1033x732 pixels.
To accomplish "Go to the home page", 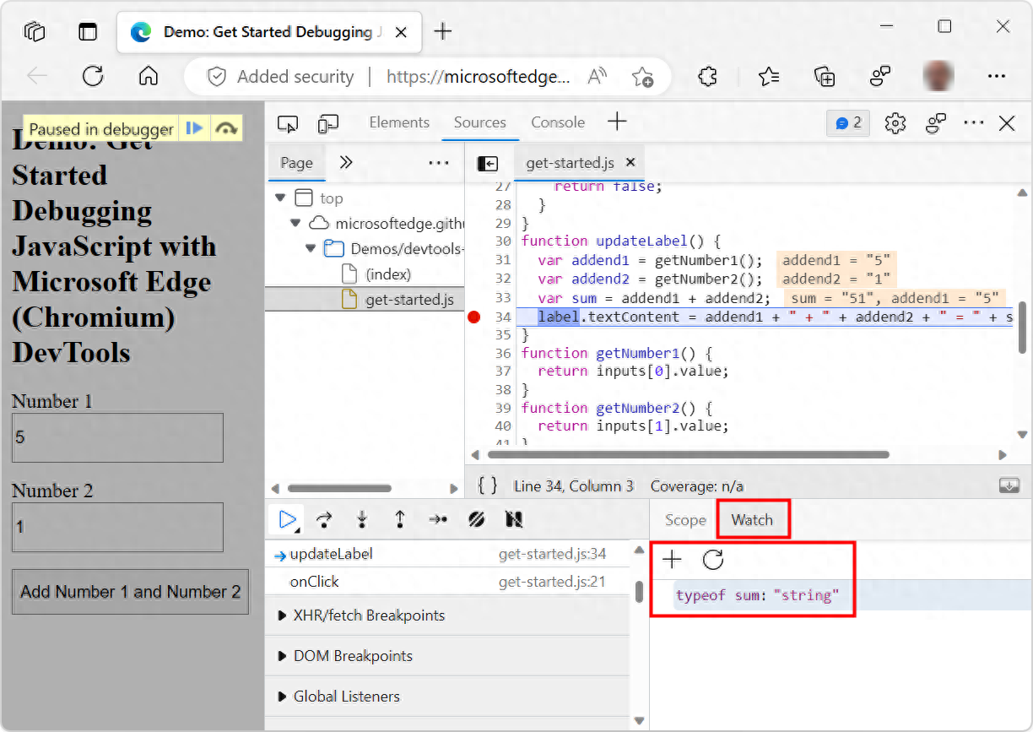I will (149, 76).
